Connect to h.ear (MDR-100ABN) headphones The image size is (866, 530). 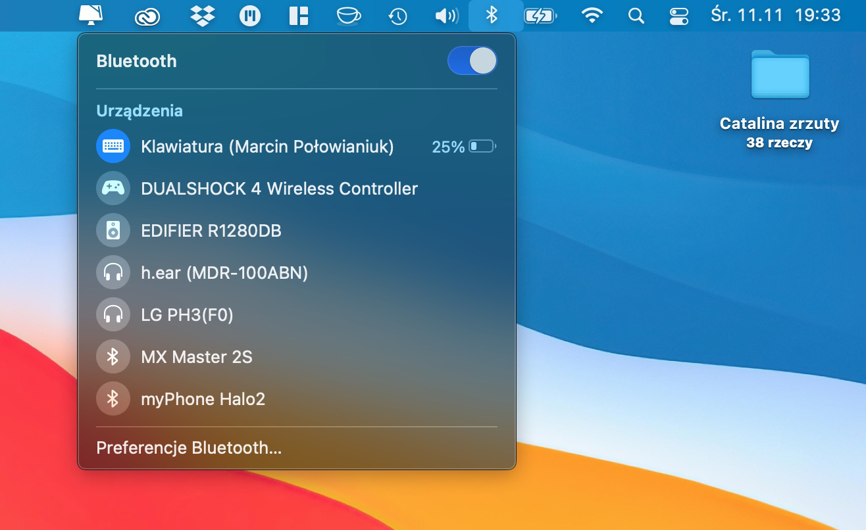[x=224, y=273]
